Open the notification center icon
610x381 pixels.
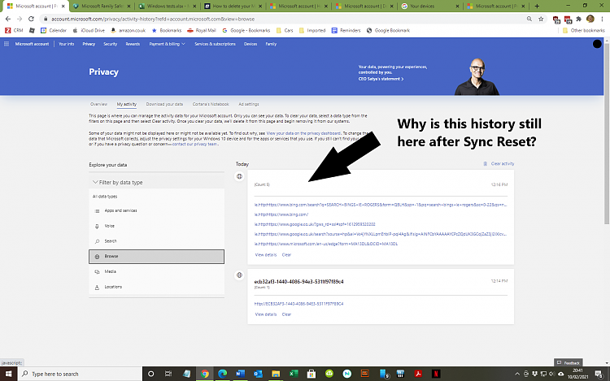pyautogui.click(x=599, y=374)
